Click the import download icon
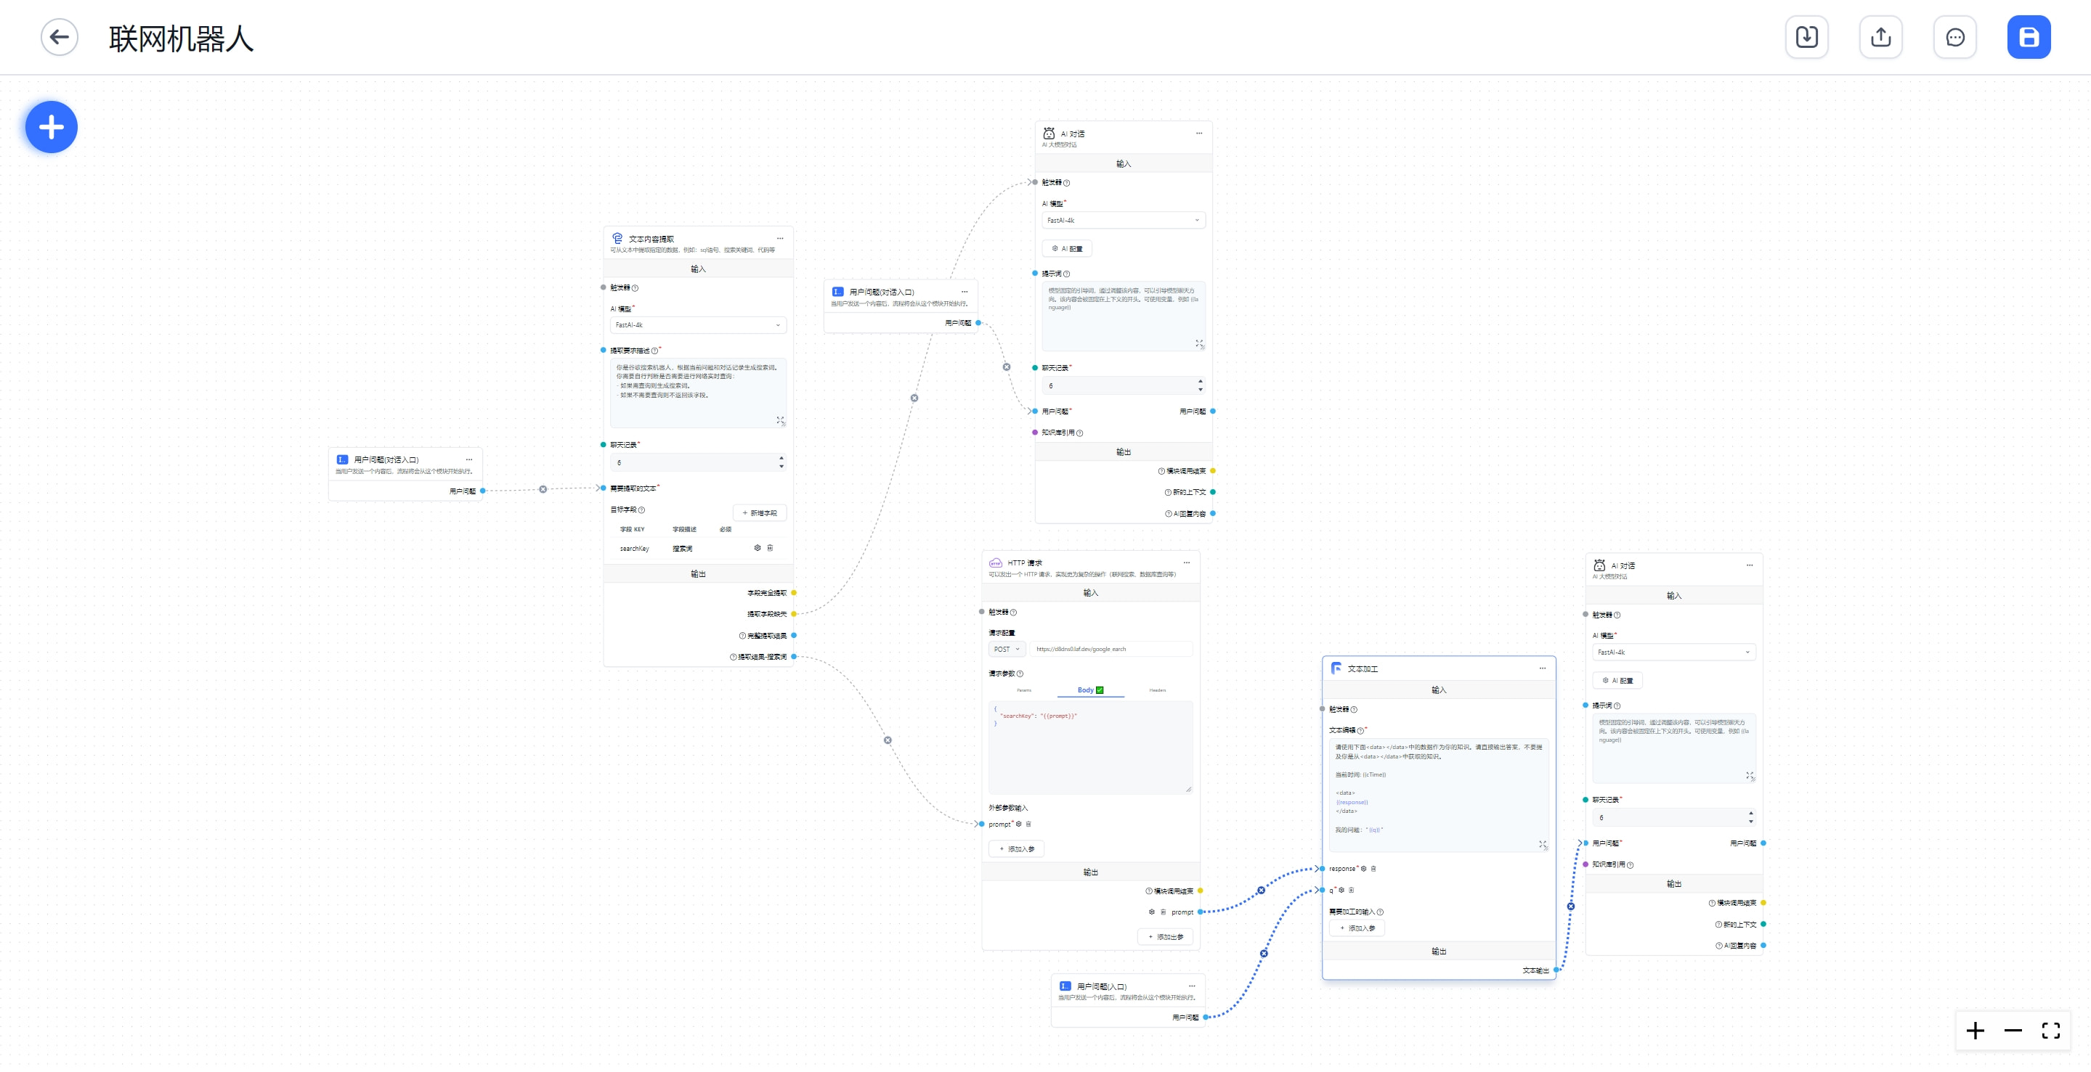Viewport: 2091px width, 1072px height. click(1806, 37)
